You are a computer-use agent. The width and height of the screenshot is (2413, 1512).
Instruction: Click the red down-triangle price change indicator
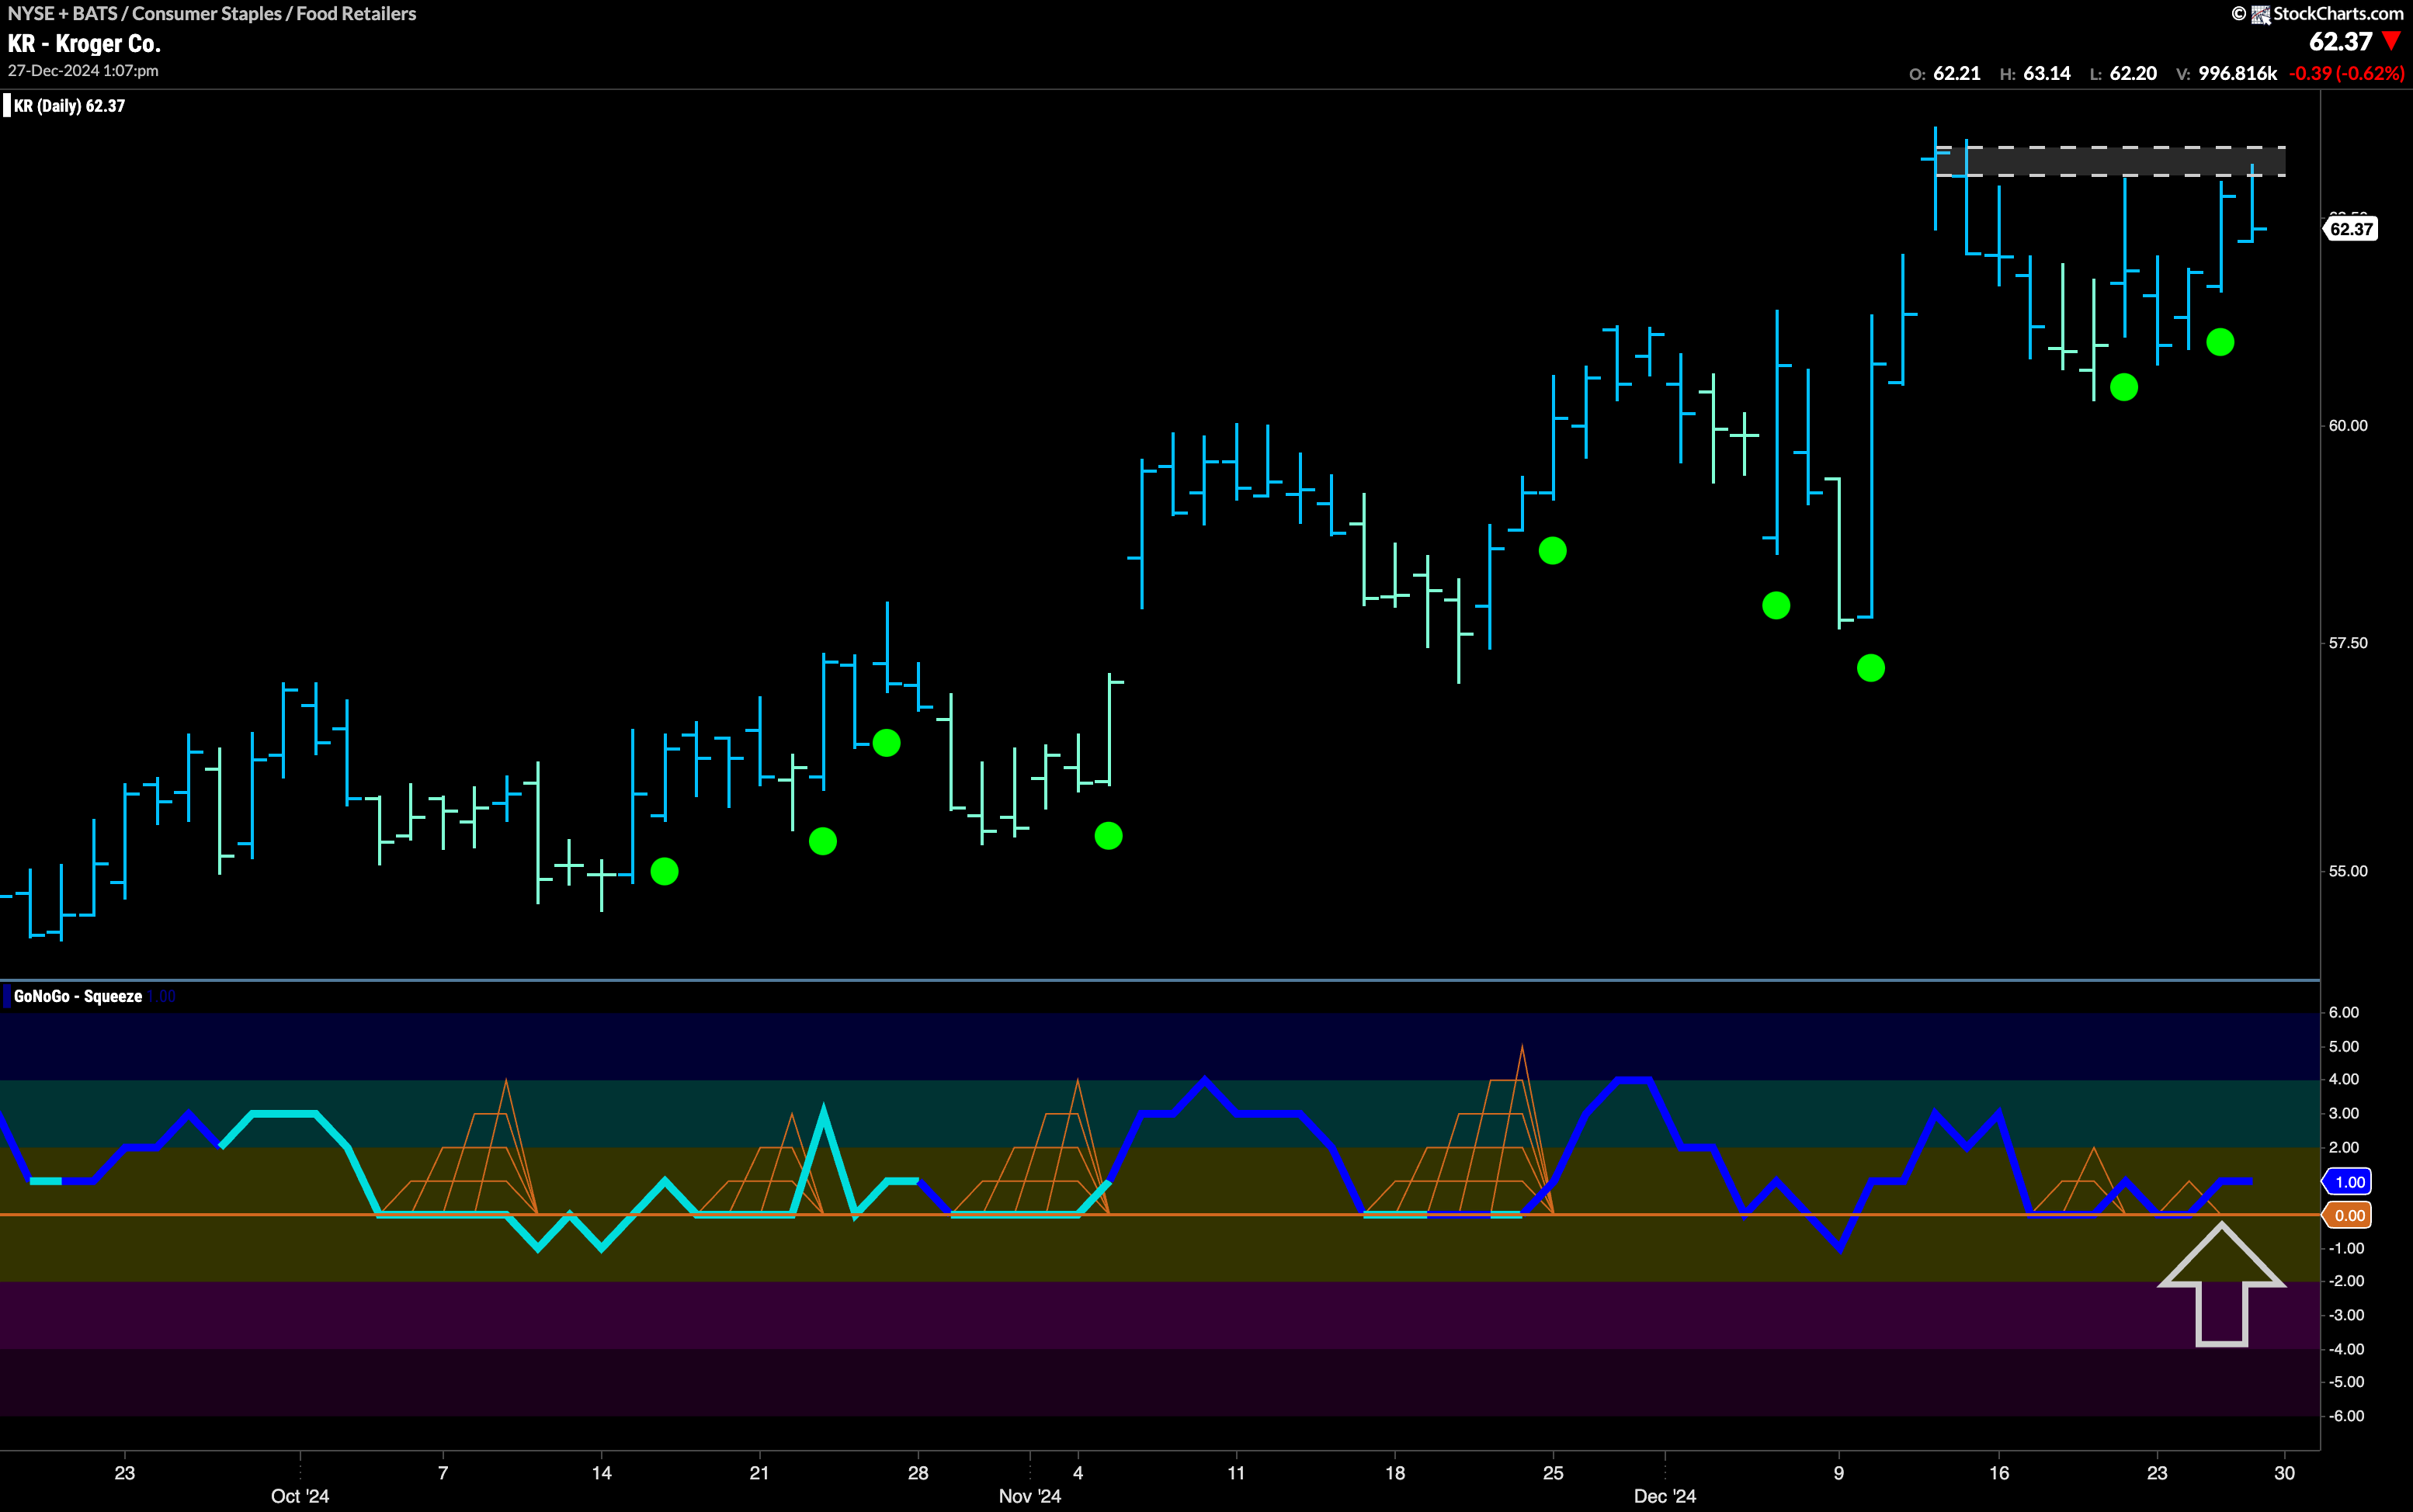[2391, 42]
